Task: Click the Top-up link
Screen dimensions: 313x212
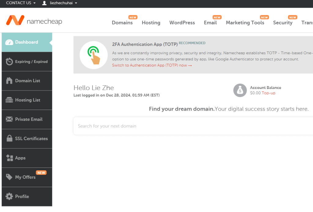Action: [x=268, y=93]
